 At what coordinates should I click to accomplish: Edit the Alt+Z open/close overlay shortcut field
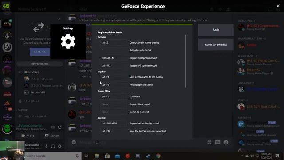114,43
